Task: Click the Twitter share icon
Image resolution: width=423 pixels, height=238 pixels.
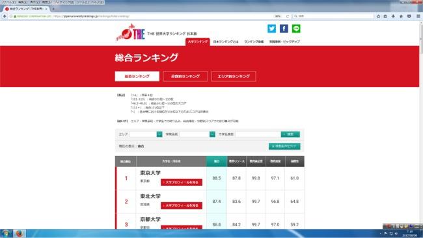Action: 271,29
